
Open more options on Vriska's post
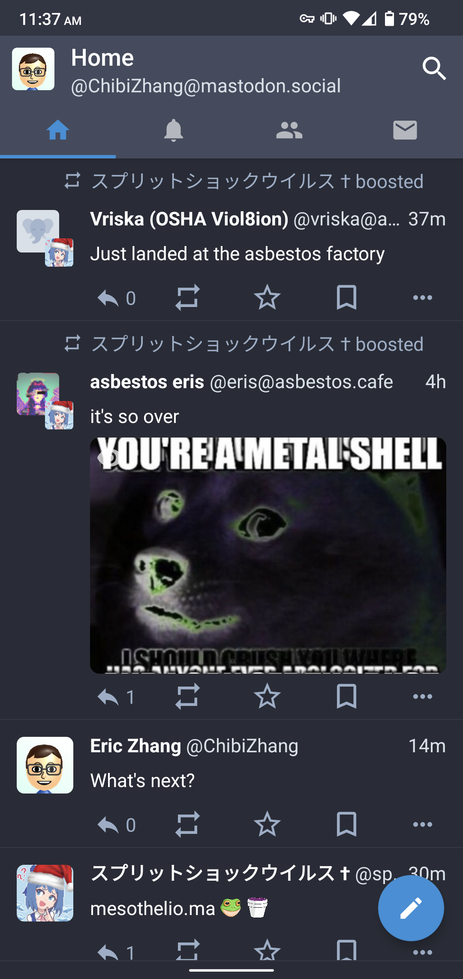(x=423, y=298)
